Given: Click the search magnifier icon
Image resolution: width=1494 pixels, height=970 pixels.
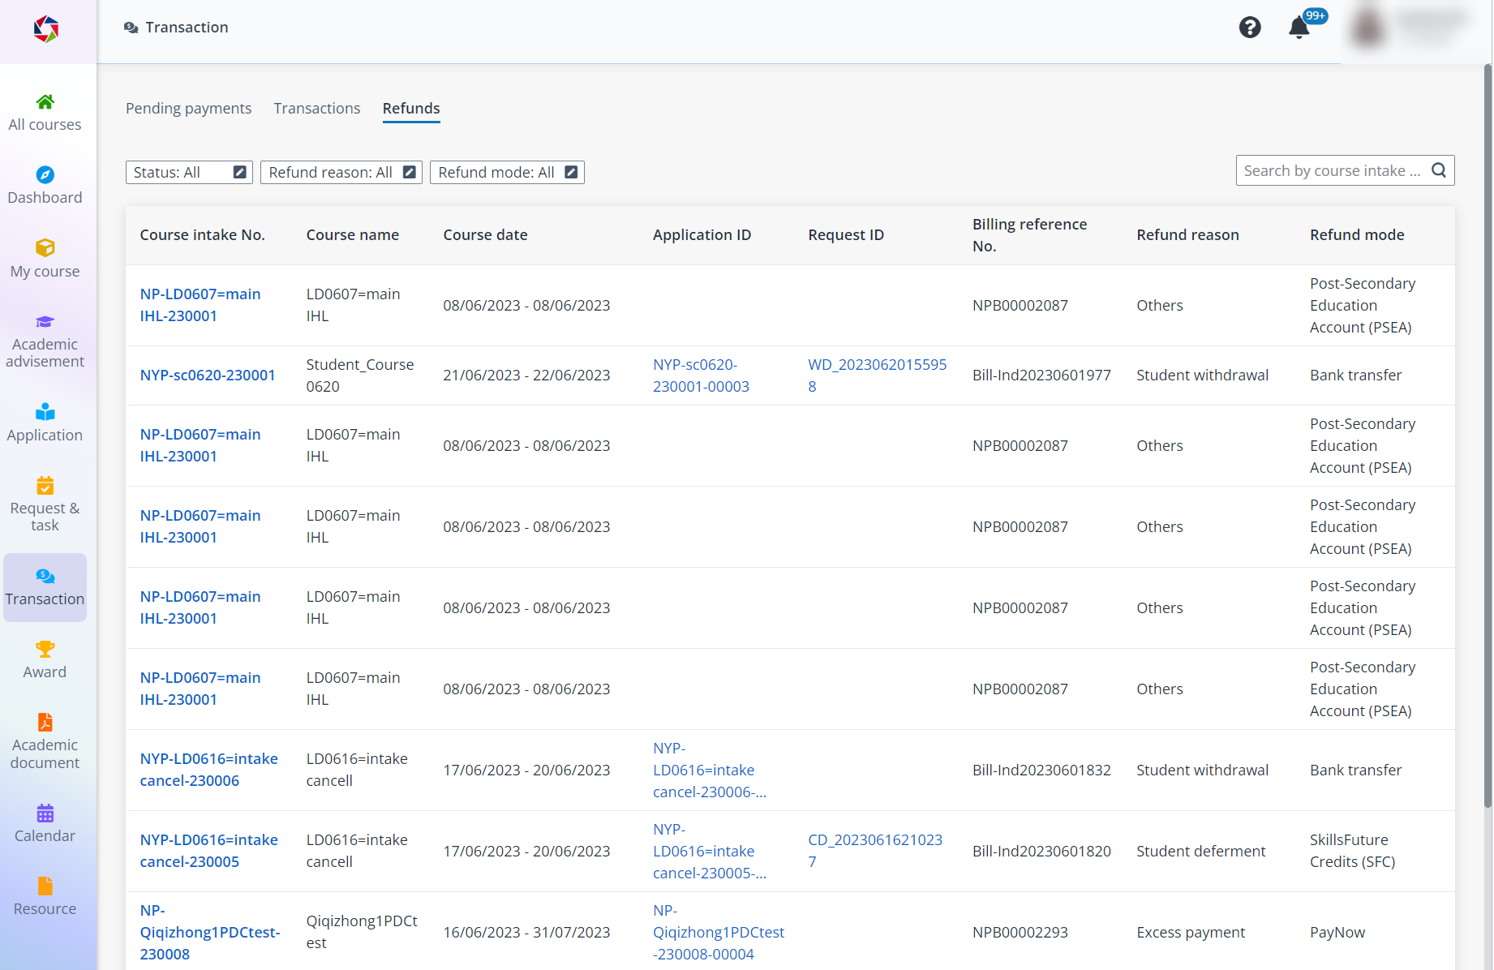Looking at the screenshot, I should [x=1439, y=170].
